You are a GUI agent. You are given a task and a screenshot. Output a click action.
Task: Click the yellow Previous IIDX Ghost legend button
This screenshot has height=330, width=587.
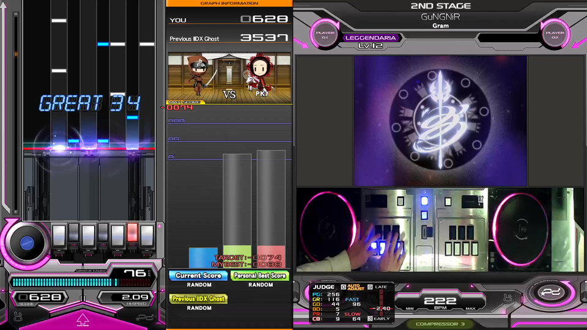click(198, 299)
